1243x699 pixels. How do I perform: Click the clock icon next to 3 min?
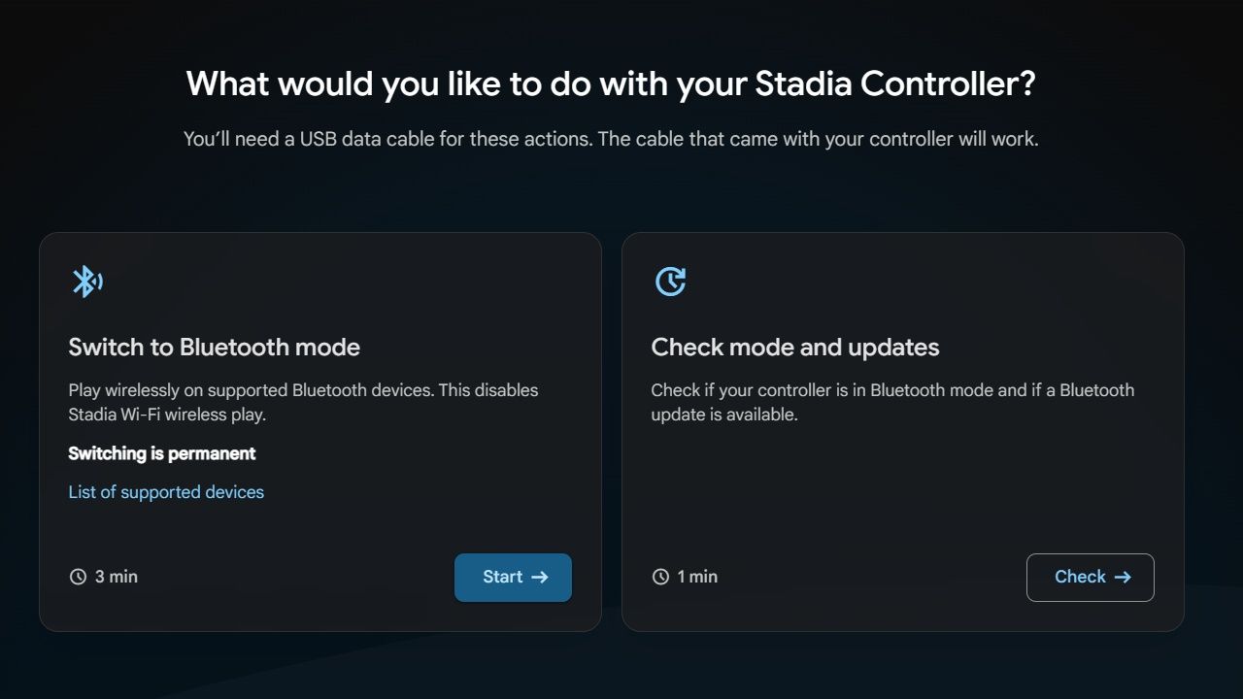point(78,576)
